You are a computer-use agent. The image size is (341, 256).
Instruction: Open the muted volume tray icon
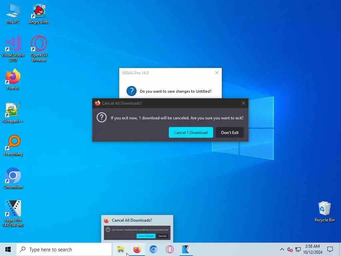[x=290, y=249]
